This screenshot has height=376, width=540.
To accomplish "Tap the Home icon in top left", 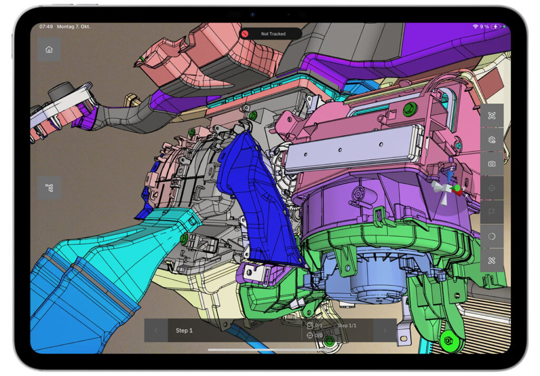I will coord(50,48).
